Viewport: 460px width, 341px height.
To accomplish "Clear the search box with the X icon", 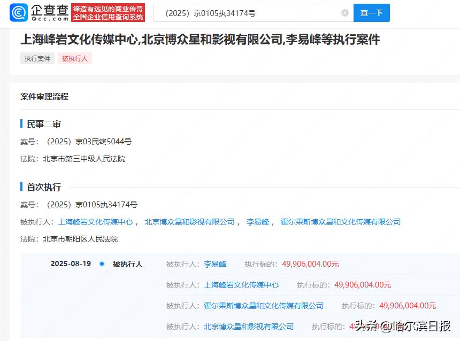I will click(x=345, y=13).
